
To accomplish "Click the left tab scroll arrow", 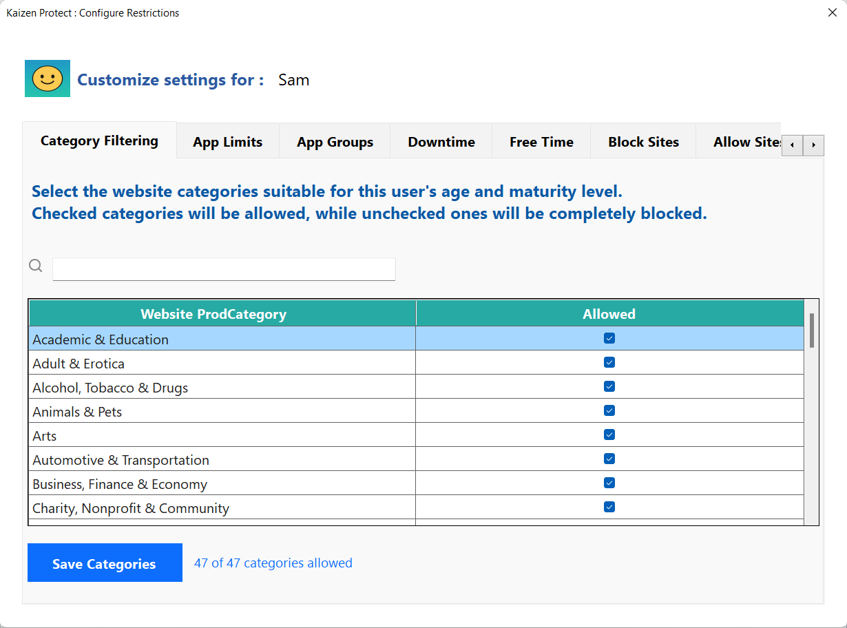I will coord(792,145).
